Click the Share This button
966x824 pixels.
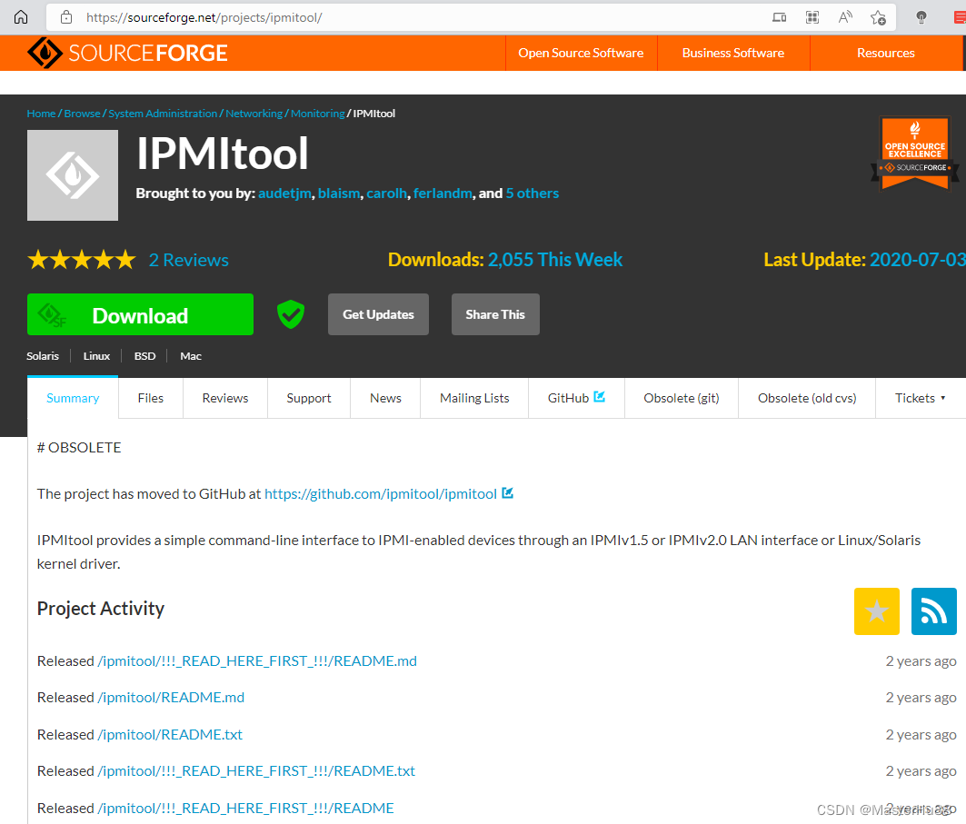point(495,314)
